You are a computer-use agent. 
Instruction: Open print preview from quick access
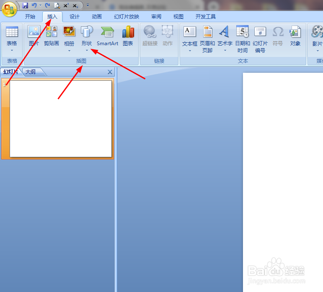(57, 5)
